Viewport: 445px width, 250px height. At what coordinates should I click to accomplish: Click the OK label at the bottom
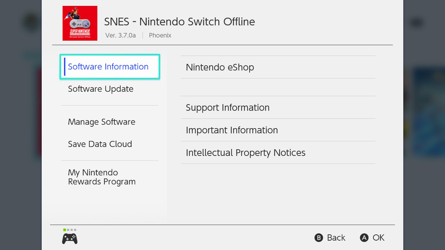click(379, 237)
